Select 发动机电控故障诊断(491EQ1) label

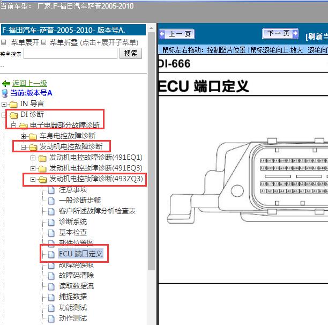[96, 157]
